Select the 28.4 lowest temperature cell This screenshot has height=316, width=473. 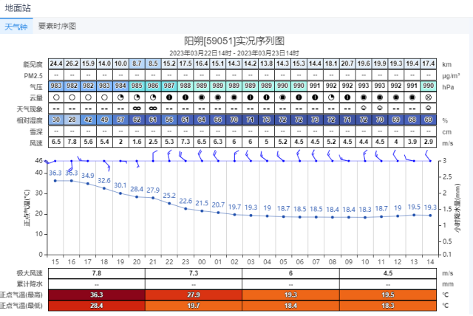point(96,304)
